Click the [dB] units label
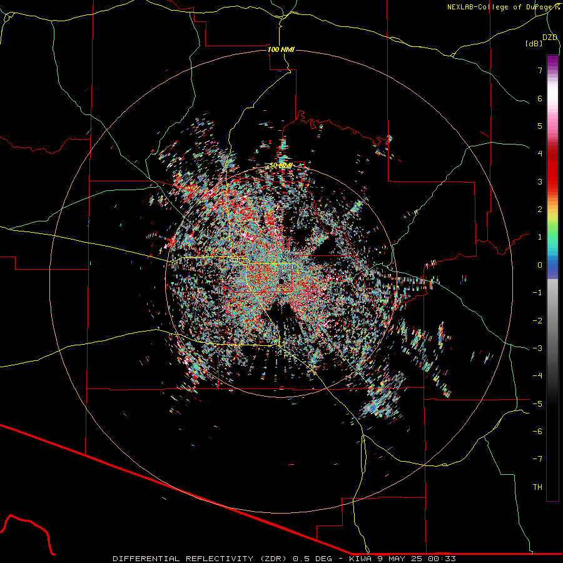This screenshot has height=563, width=563. coord(534,43)
